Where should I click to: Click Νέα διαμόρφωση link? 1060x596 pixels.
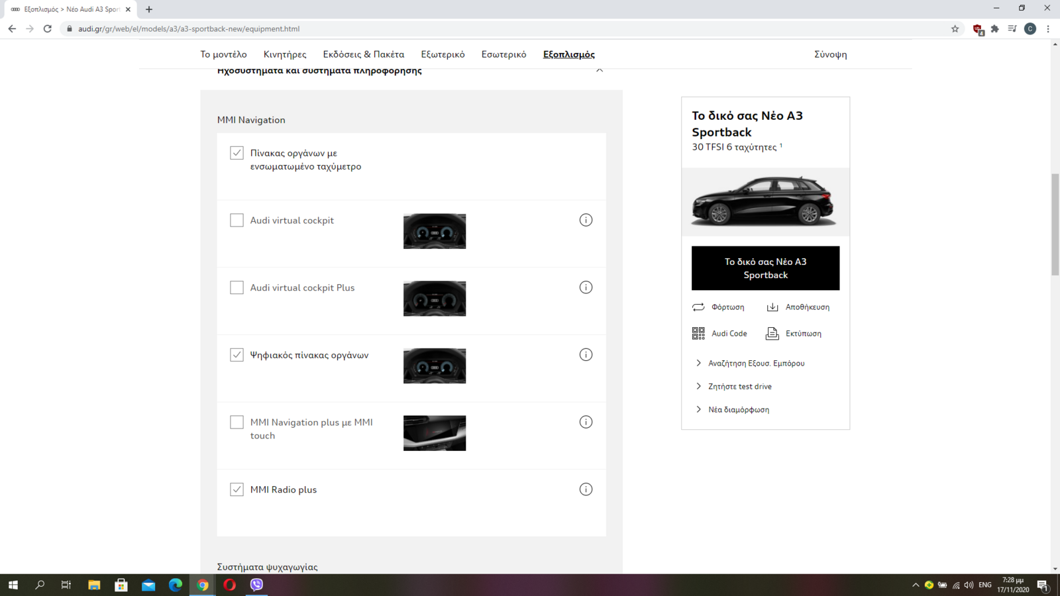(x=739, y=409)
